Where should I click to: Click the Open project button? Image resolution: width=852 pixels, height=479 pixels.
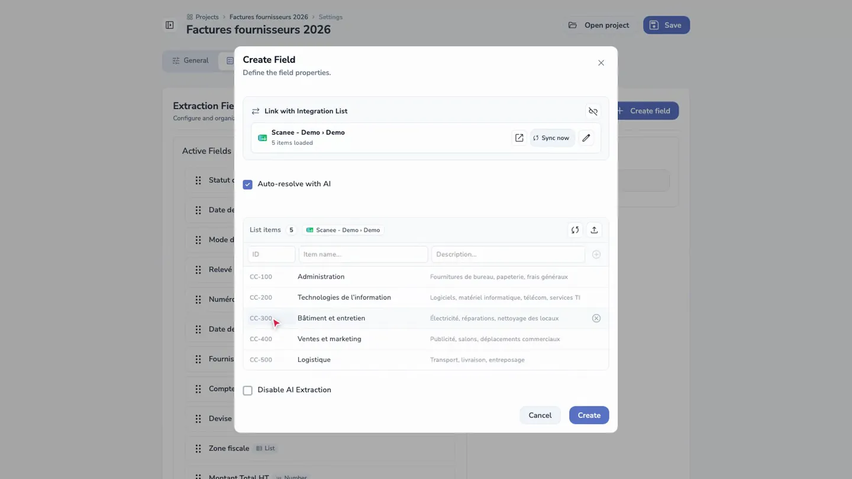599,25
